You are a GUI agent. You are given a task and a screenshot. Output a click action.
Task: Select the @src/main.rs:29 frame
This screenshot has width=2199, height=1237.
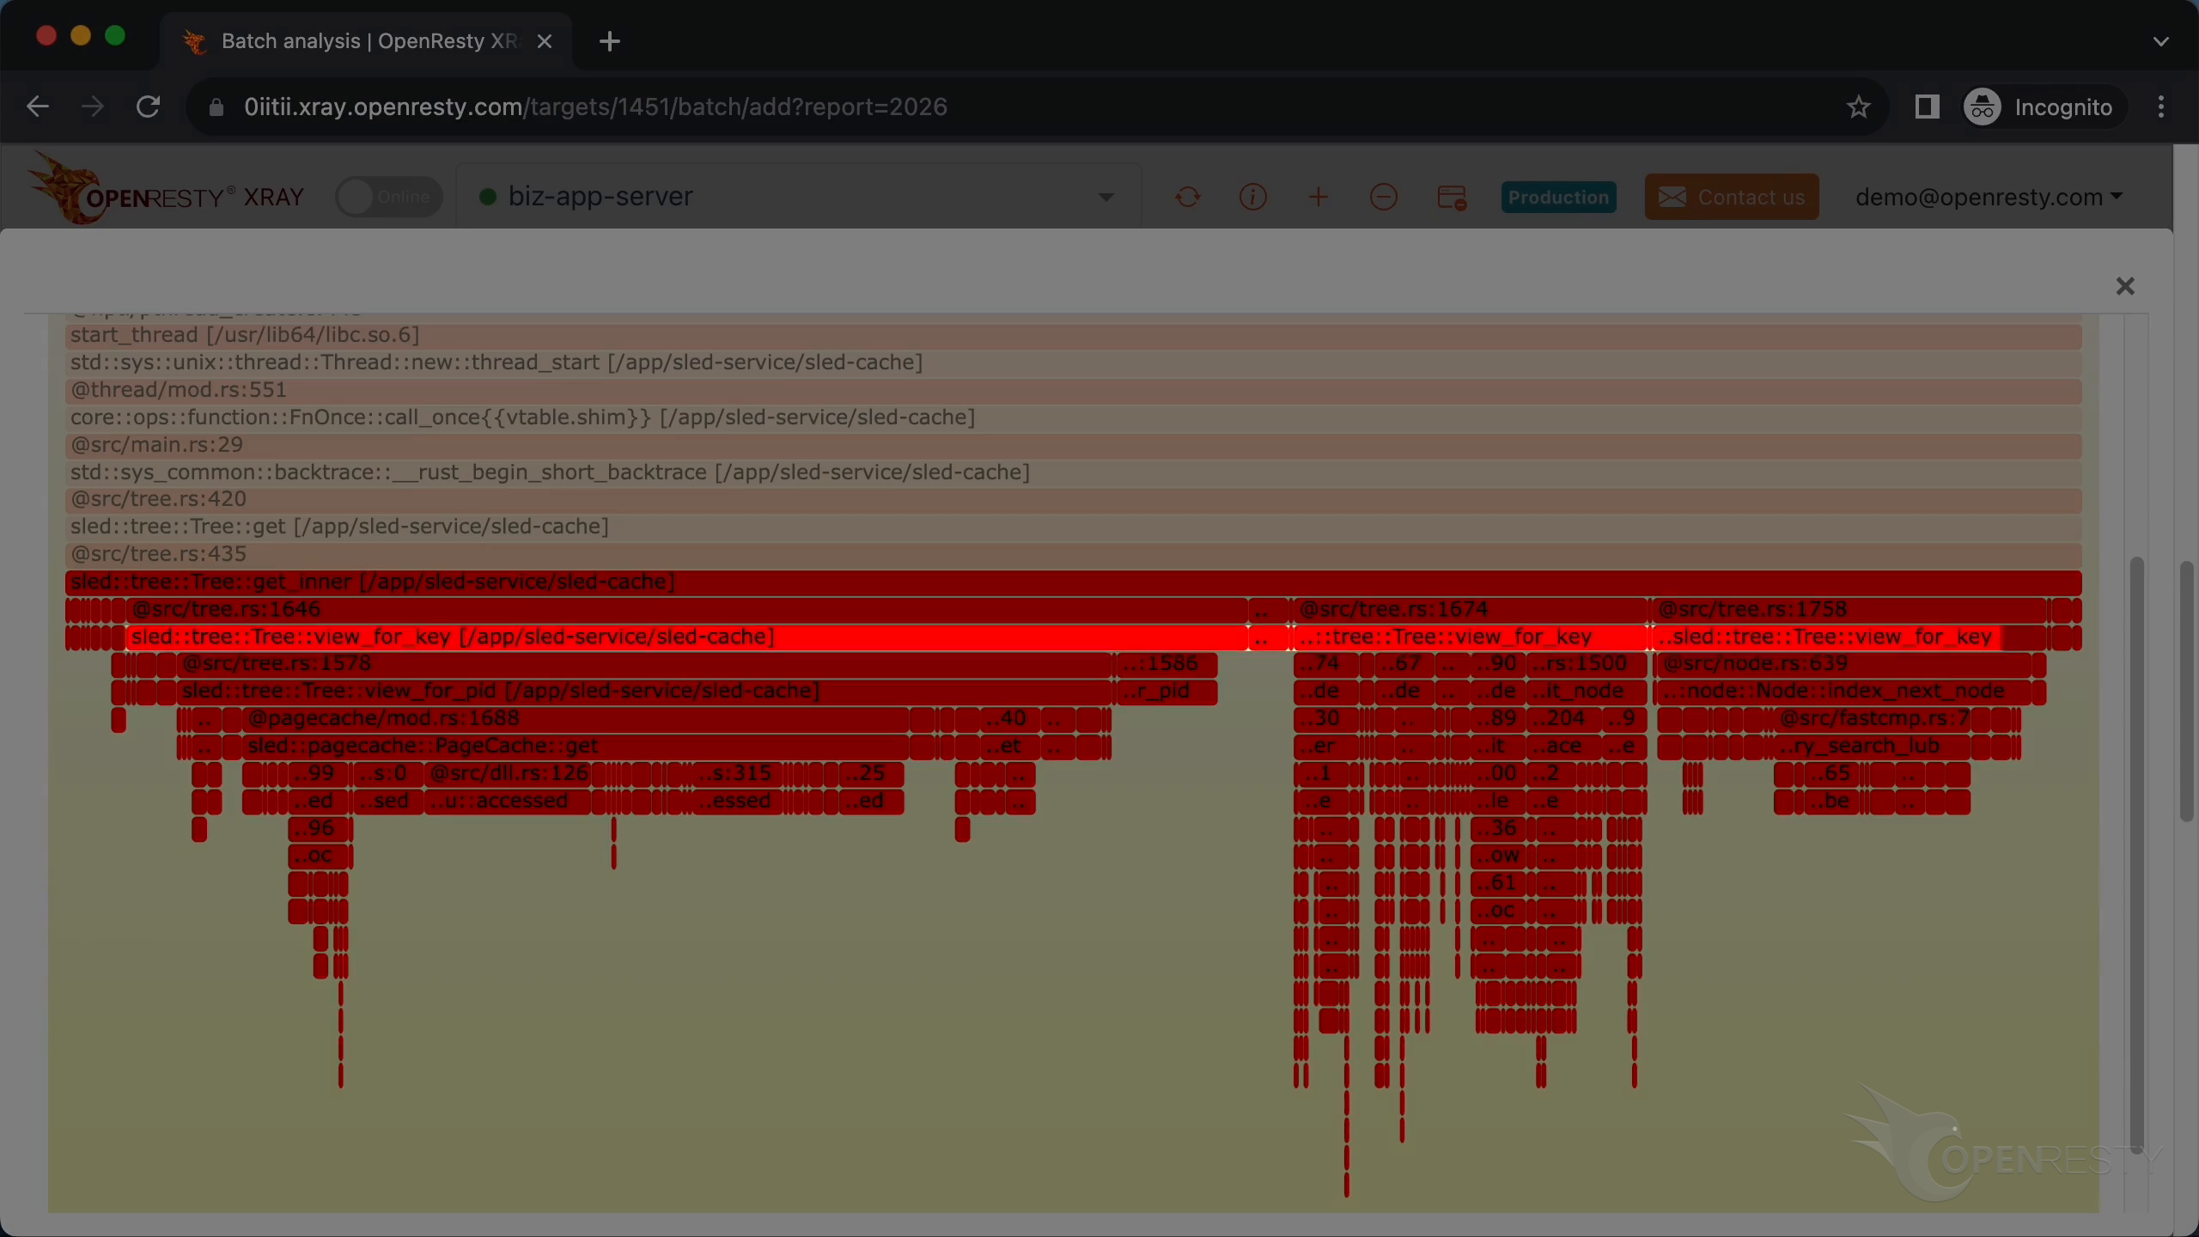(x=1074, y=445)
